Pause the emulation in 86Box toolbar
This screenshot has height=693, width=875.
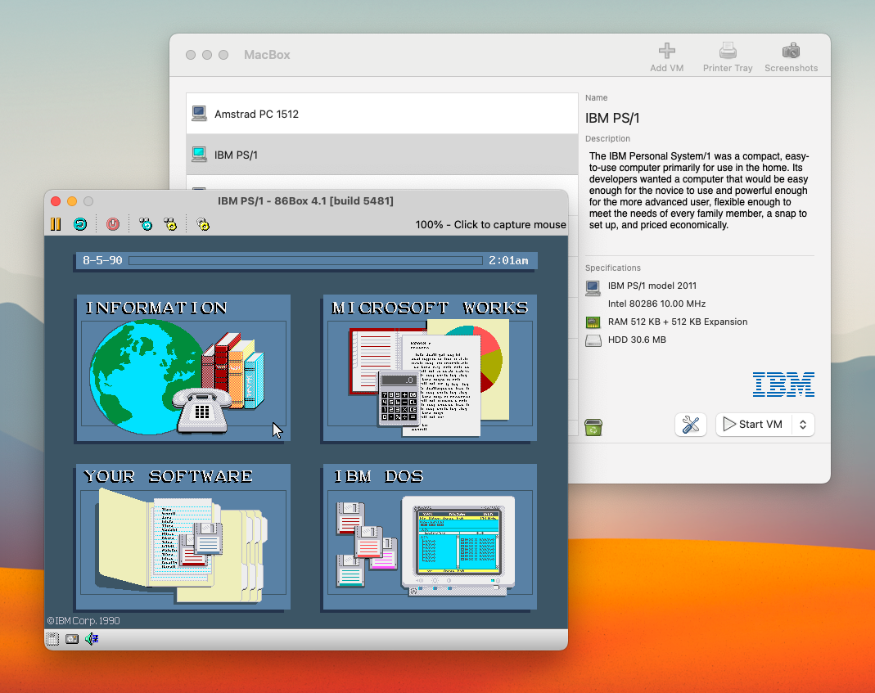pyautogui.click(x=56, y=223)
